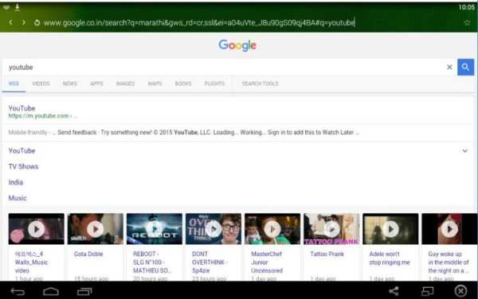Bookmark the page with the star icon

[467, 22]
